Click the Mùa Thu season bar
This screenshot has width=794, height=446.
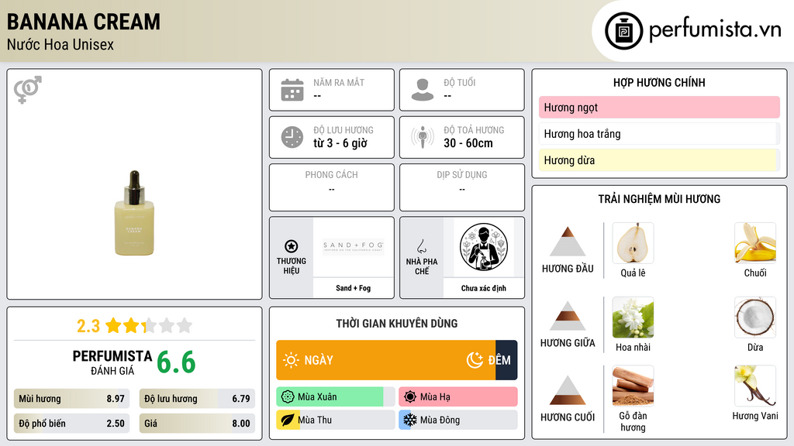pyautogui.click(x=335, y=420)
